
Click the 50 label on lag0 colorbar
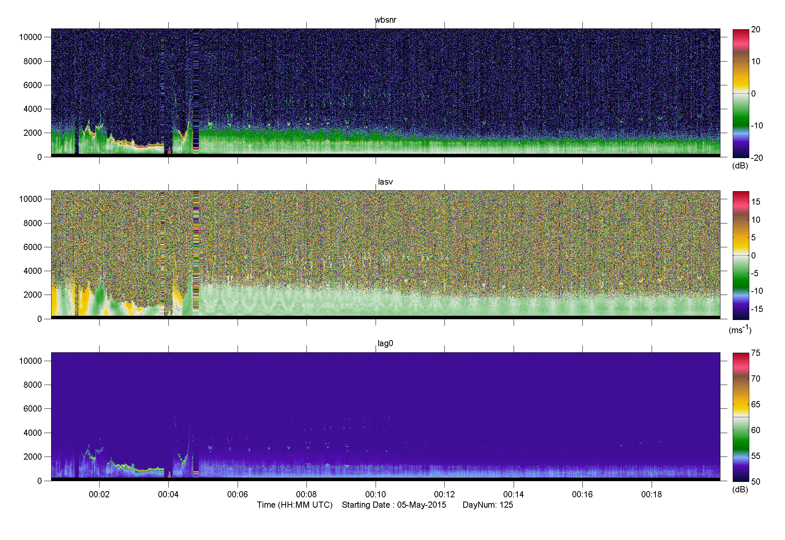pyautogui.click(x=756, y=482)
